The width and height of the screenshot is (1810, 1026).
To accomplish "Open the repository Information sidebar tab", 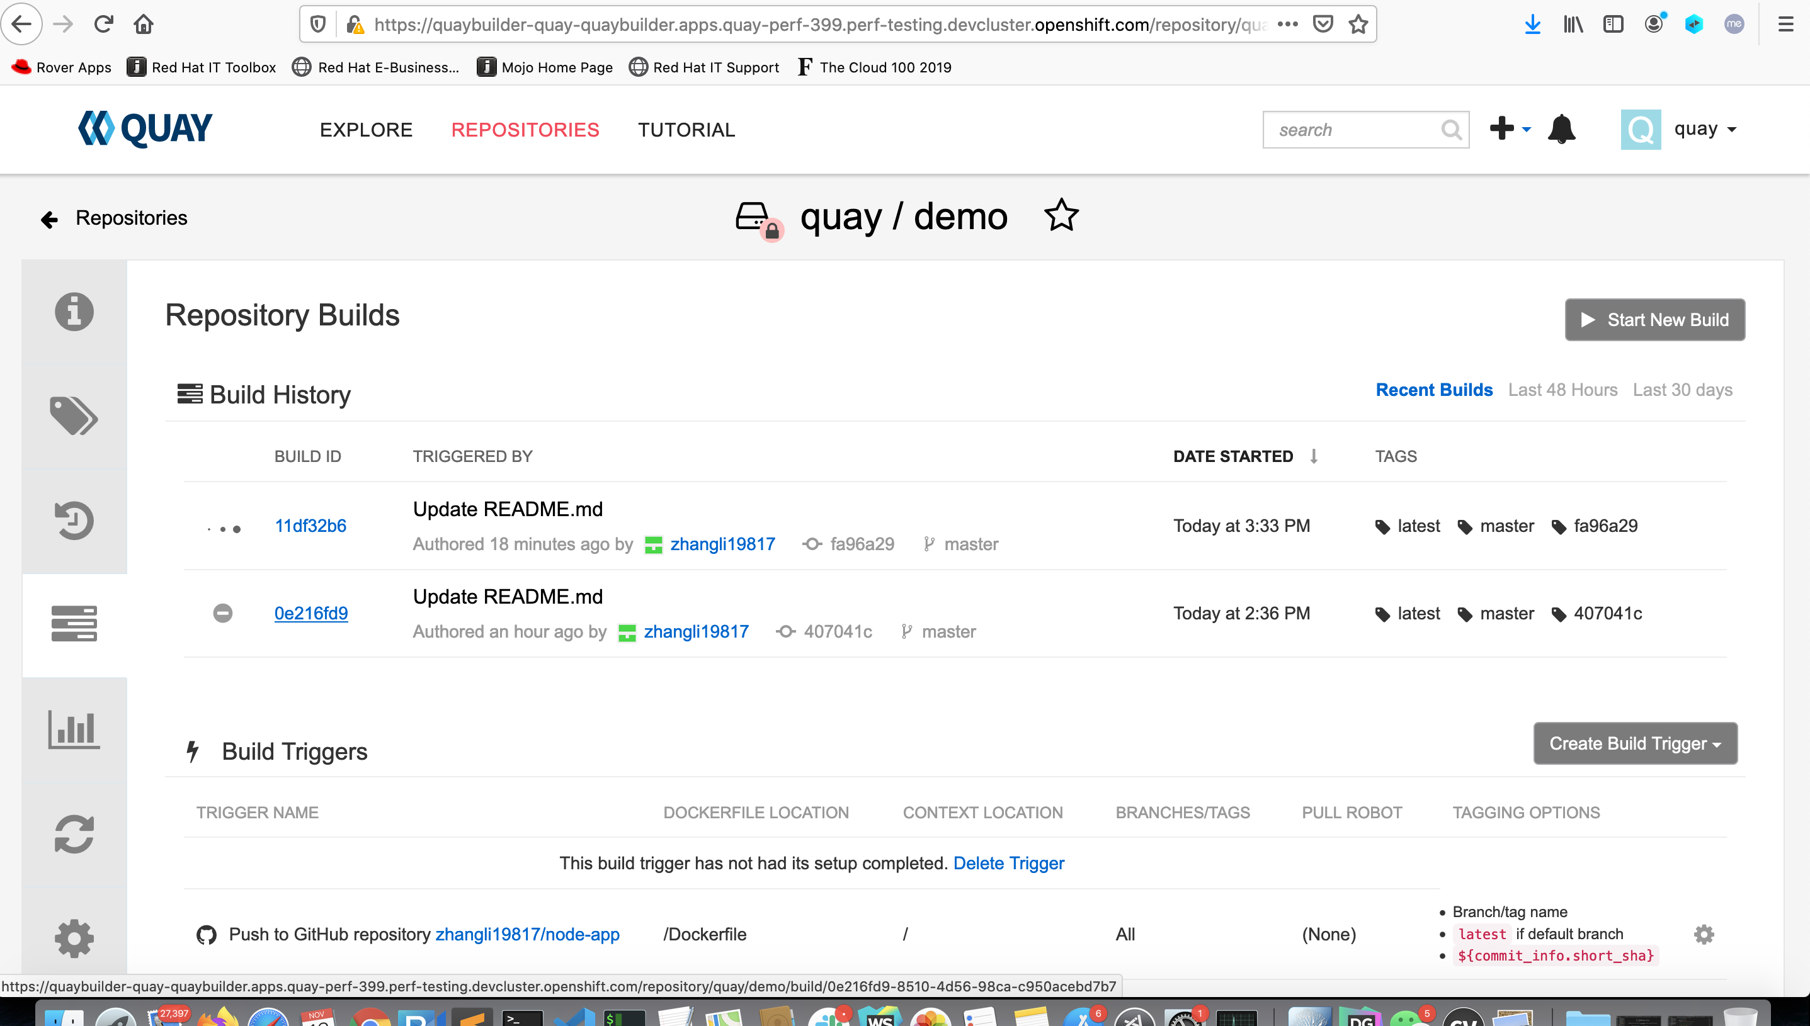I will pyautogui.click(x=74, y=312).
